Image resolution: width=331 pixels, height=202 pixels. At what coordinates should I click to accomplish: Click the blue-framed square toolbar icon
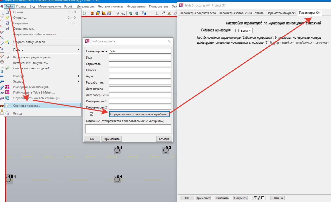tap(109, 13)
